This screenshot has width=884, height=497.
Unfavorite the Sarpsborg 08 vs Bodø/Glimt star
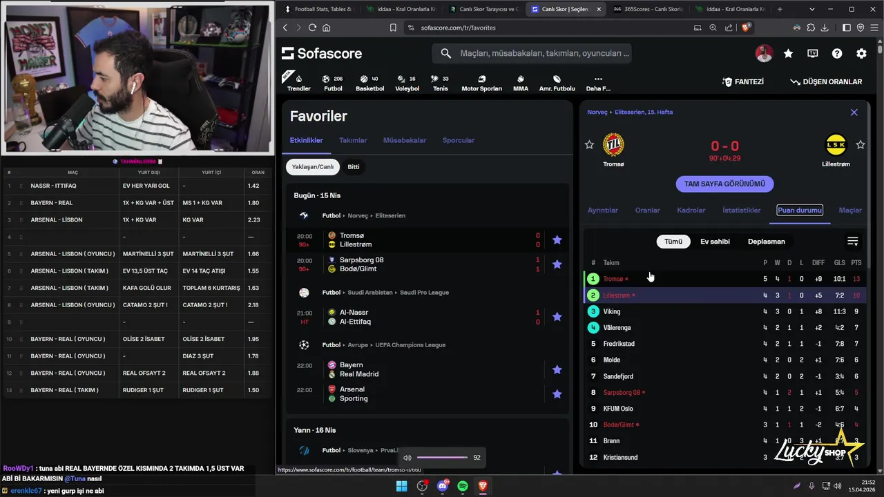pyautogui.click(x=557, y=264)
